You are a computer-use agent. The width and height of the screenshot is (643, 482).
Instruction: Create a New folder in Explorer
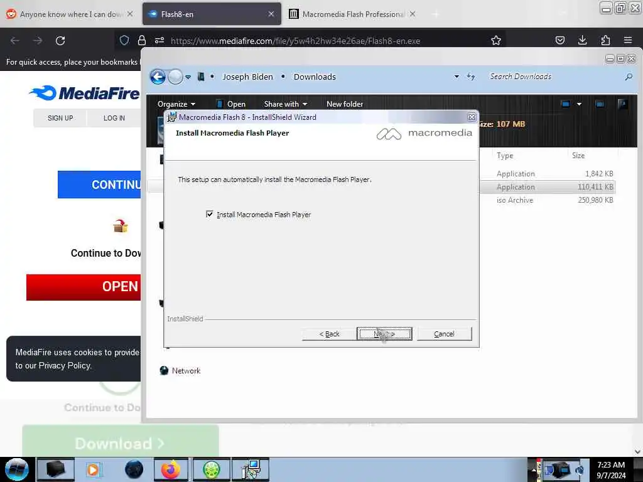[x=345, y=104]
